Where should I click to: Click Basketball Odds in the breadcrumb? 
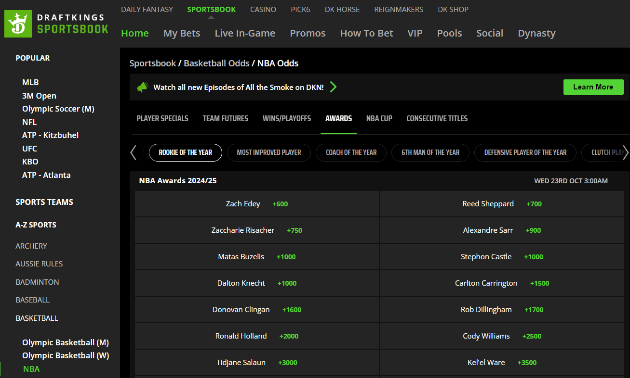(216, 63)
